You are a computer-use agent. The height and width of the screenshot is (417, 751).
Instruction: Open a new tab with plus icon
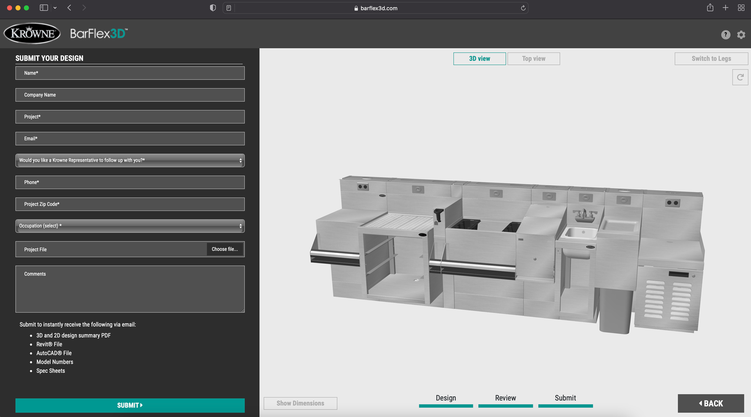point(725,8)
